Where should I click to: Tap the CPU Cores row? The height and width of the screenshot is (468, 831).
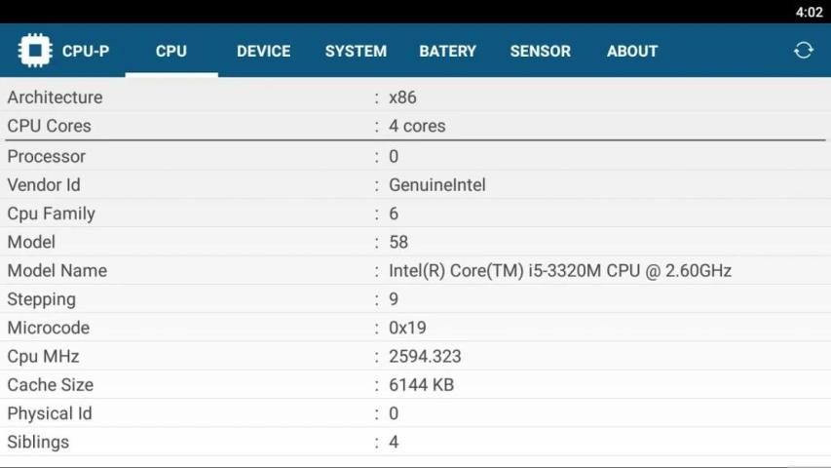click(415, 126)
